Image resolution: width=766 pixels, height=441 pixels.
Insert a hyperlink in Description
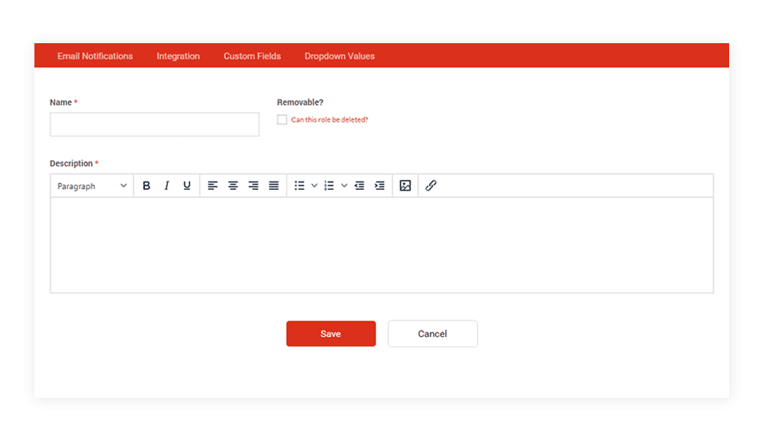click(x=431, y=186)
